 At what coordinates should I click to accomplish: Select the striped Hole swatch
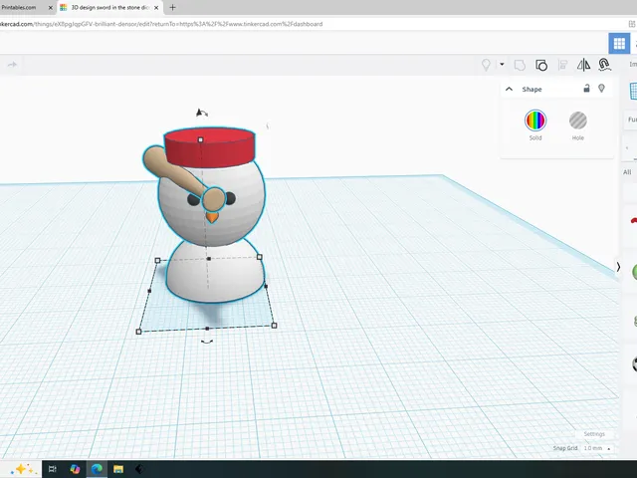pos(577,120)
